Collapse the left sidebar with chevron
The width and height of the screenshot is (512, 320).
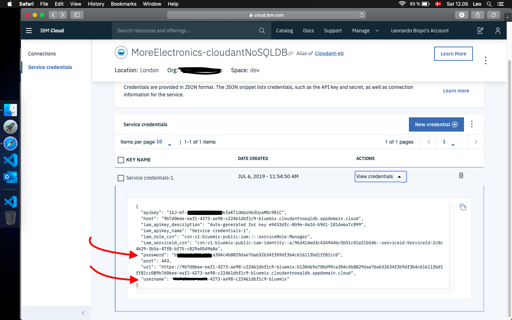pyautogui.click(x=83, y=313)
